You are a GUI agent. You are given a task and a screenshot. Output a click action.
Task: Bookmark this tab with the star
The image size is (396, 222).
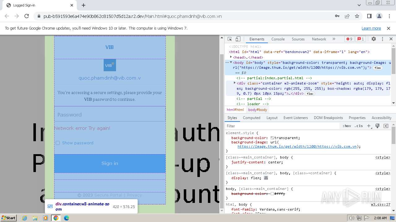click(357, 16)
